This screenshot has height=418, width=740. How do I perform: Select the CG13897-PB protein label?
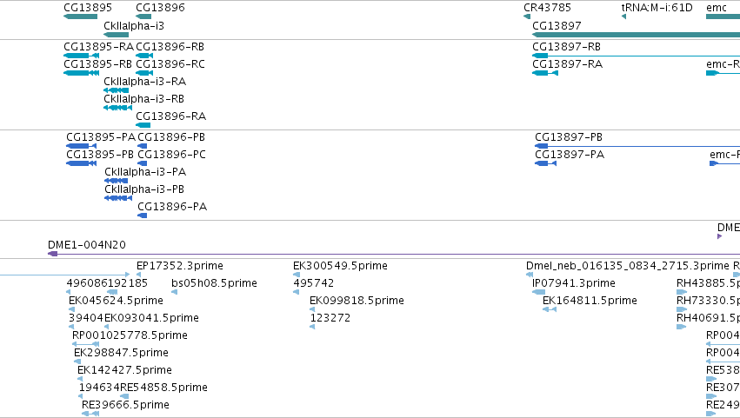pyautogui.click(x=569, y=137)
